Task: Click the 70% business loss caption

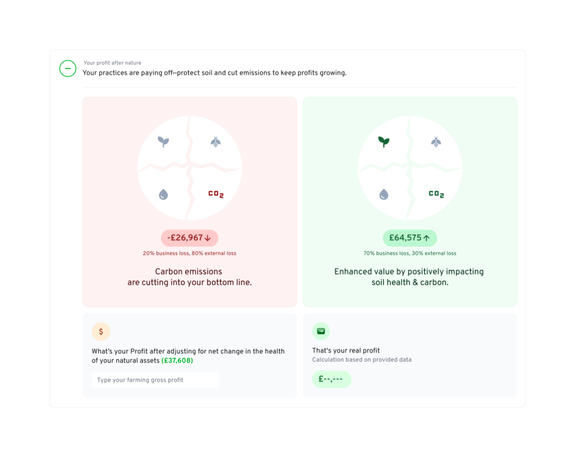Action: click(410, 253)
